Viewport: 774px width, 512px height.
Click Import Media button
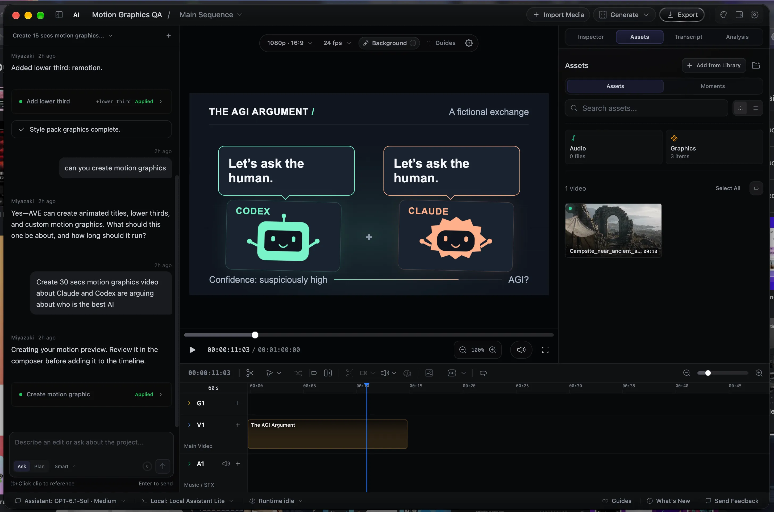coord(558,15)
